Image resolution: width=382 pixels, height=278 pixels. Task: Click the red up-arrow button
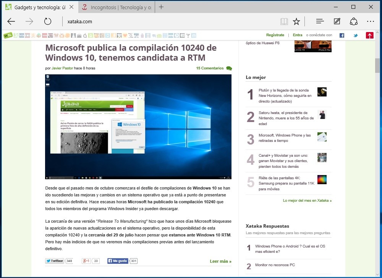pyautogui.click(x=369, y=35)
